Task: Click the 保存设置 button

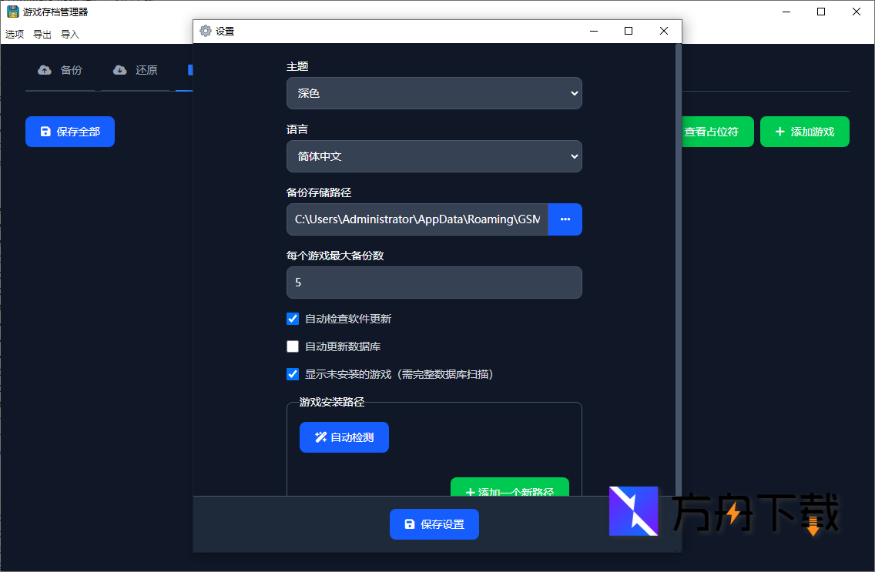Action: (x=434, y=523)
